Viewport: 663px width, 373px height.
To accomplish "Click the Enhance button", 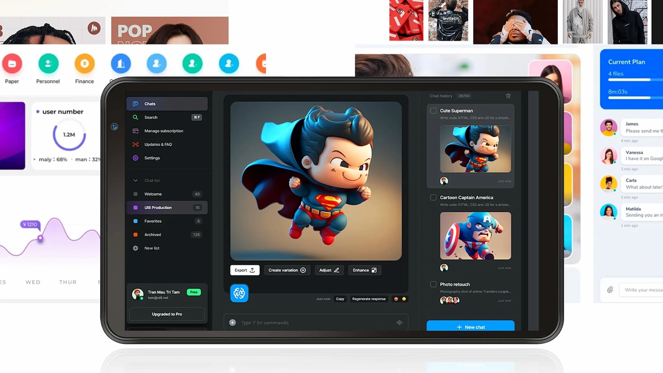I will 365,270.
